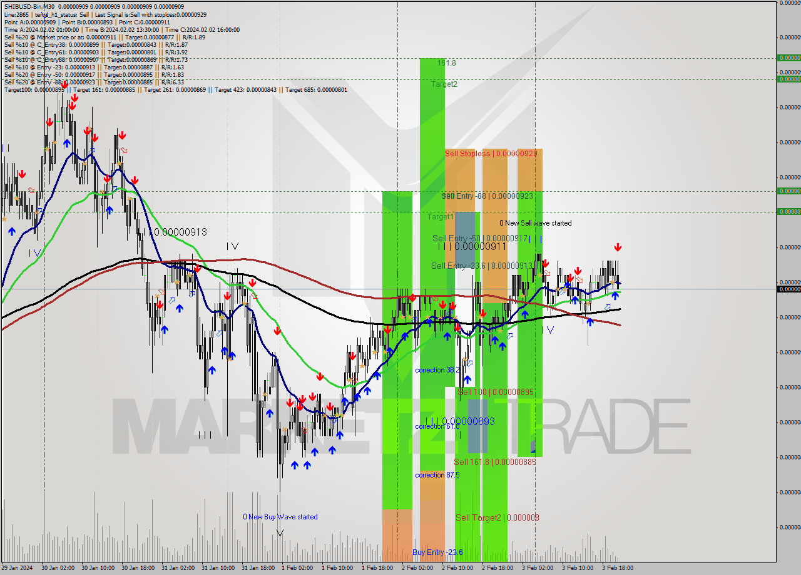801x575 pixels.
Task: Click the 'Target1' chart label
Action: click(x=441, y=216)
